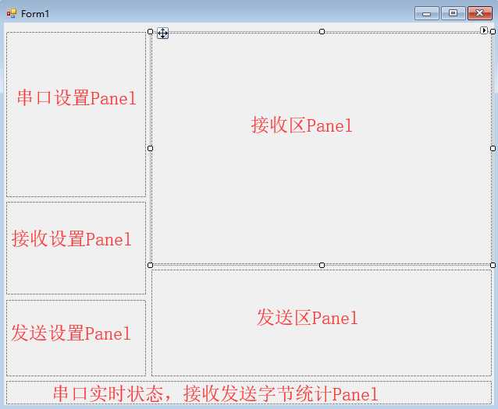Maximize the Form1 window

click(x=454, y=13)
